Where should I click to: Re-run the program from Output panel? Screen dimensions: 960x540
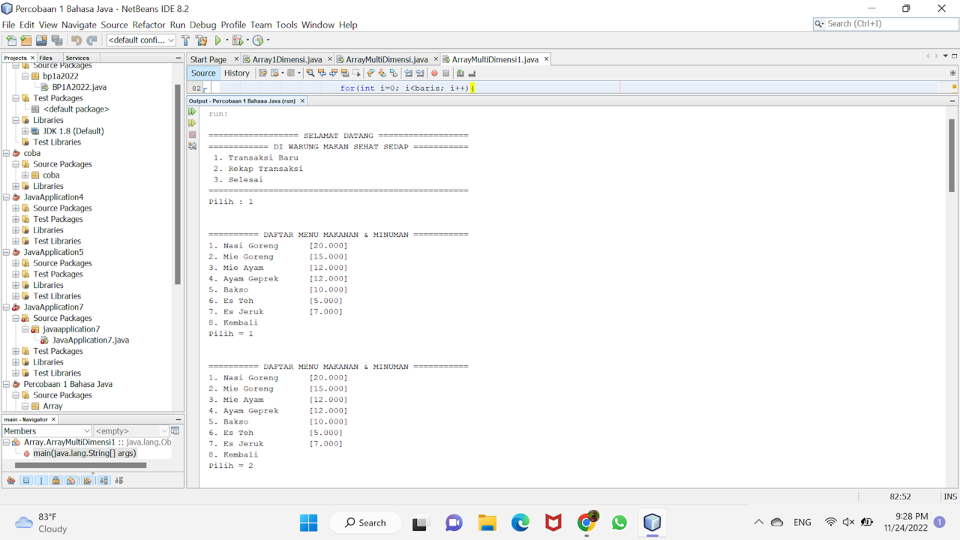click(x=193, y=112)
